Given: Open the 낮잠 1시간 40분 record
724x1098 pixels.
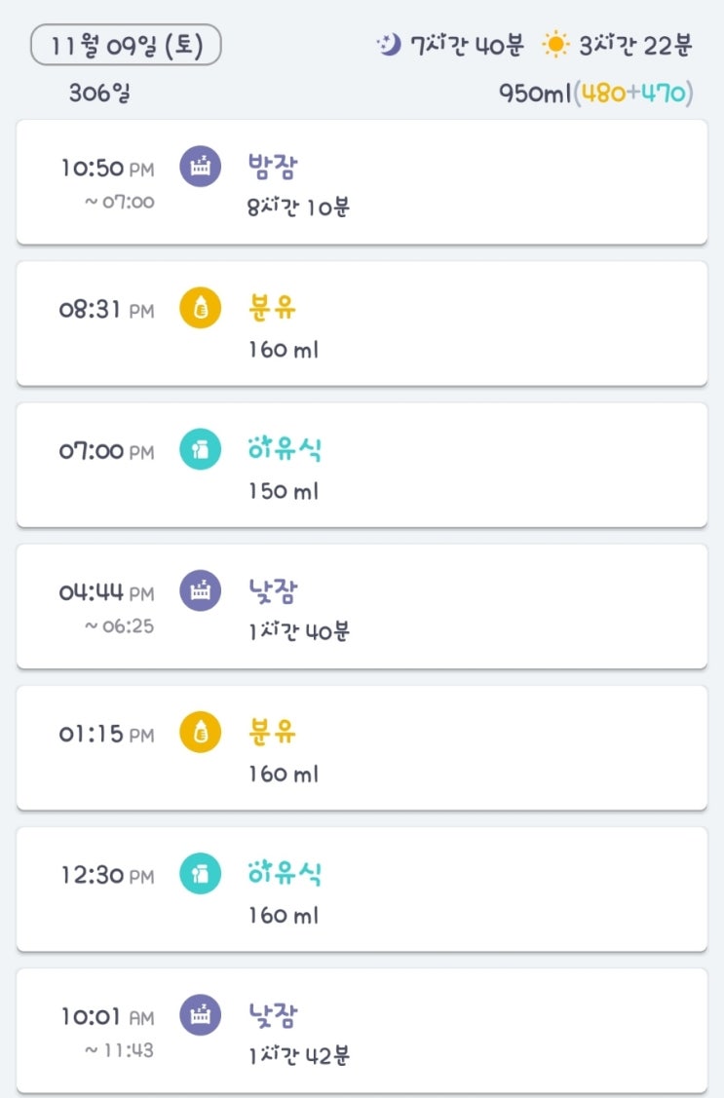Looking at the screenshot, I should (438, 607).
